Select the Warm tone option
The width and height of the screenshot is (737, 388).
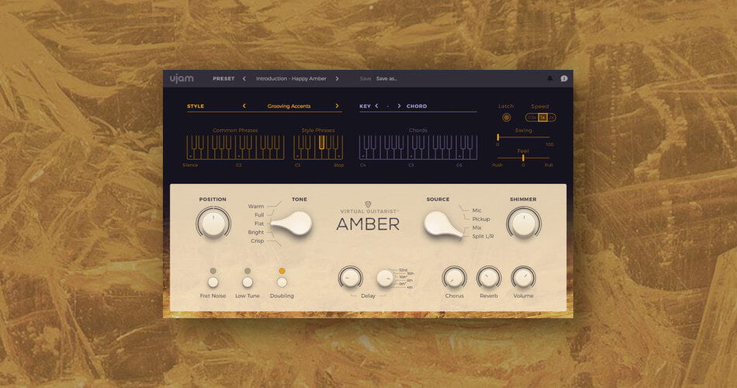click(x=256, y=206)
